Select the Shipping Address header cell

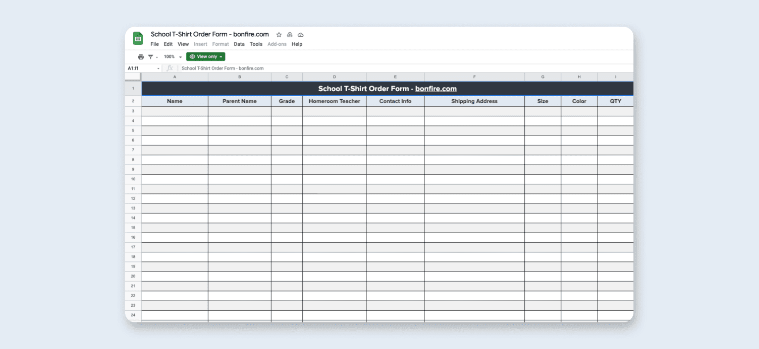(474, 101)
